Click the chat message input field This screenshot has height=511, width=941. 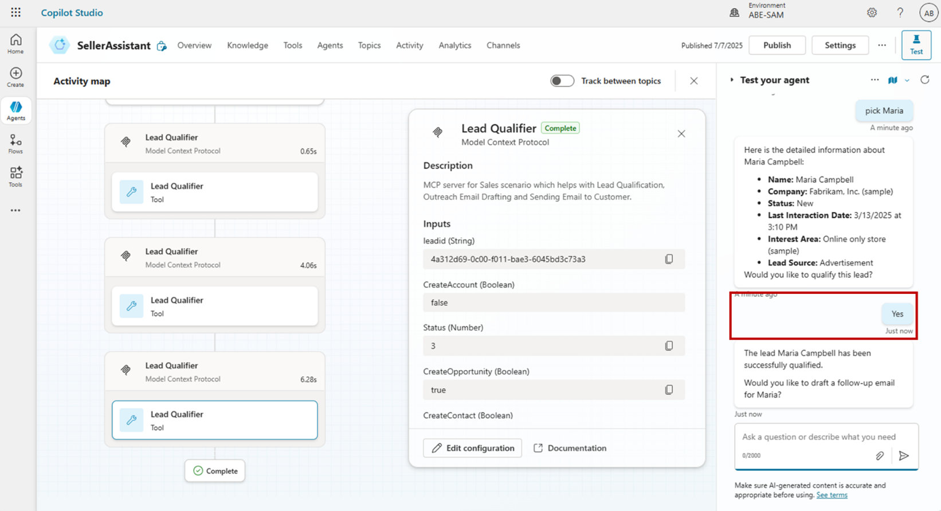(818, 437)
